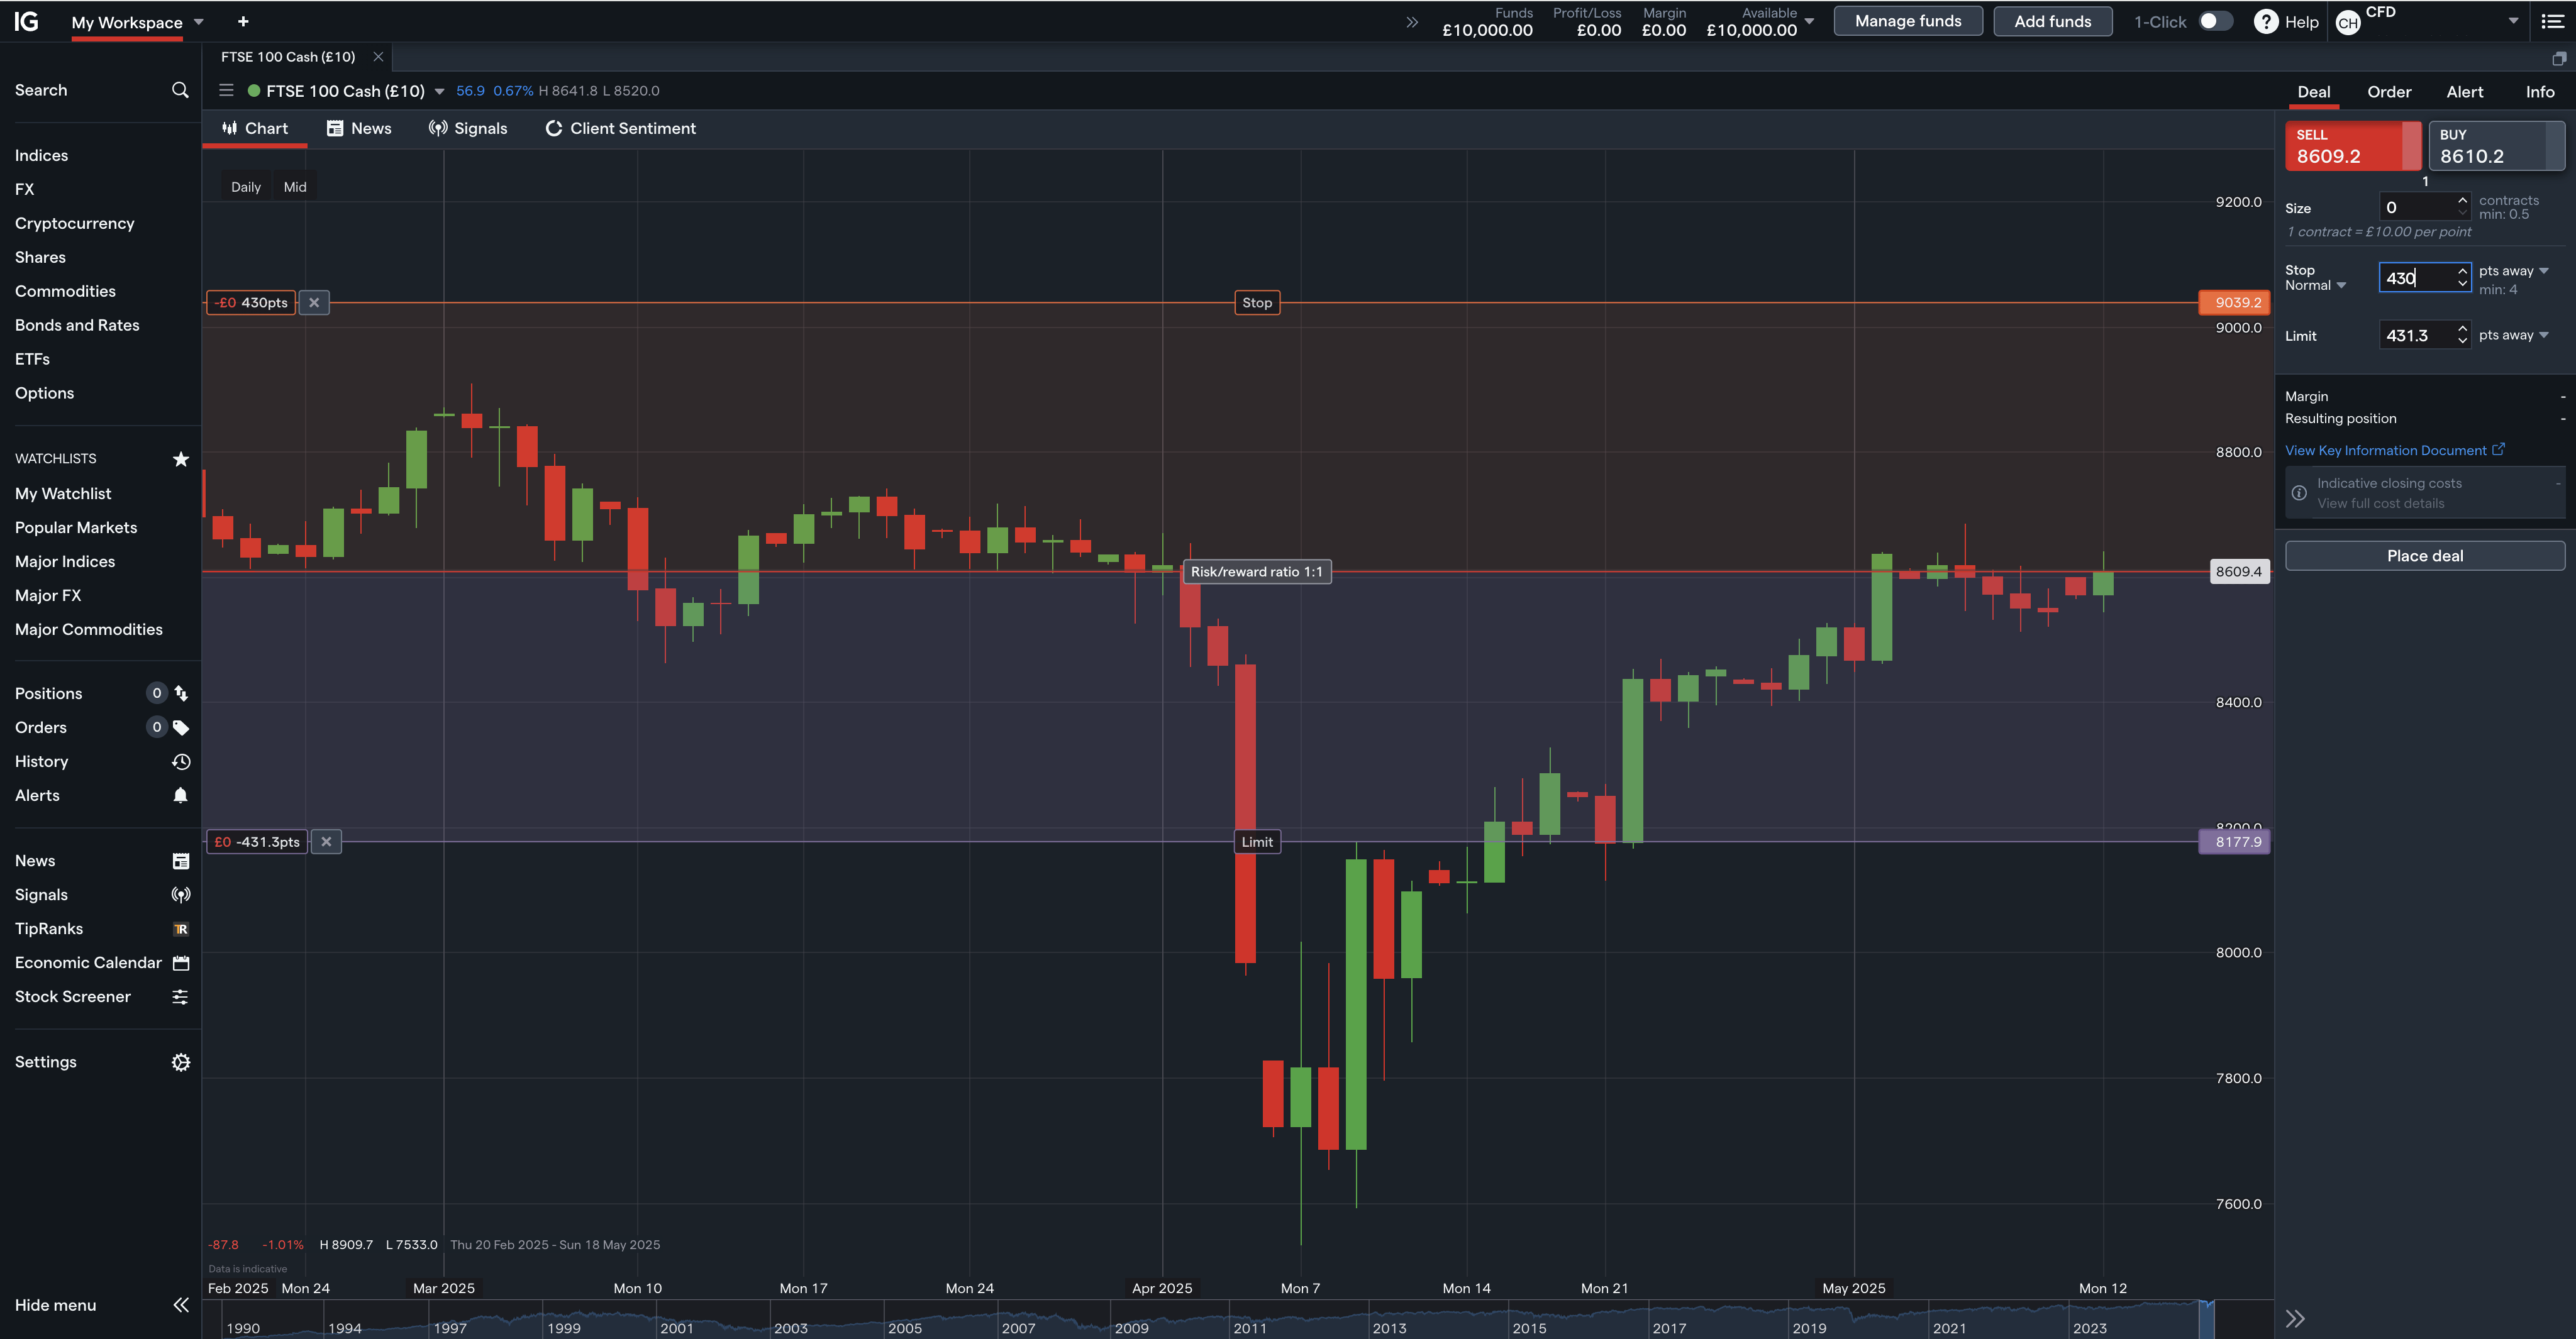Collapse deal ticket with bottom chevrons

tap(2296, 1318)
